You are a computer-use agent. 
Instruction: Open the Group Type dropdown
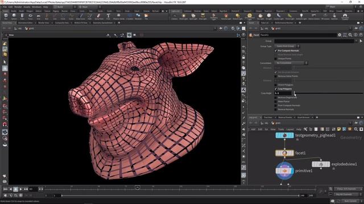[x=287, y=46]
